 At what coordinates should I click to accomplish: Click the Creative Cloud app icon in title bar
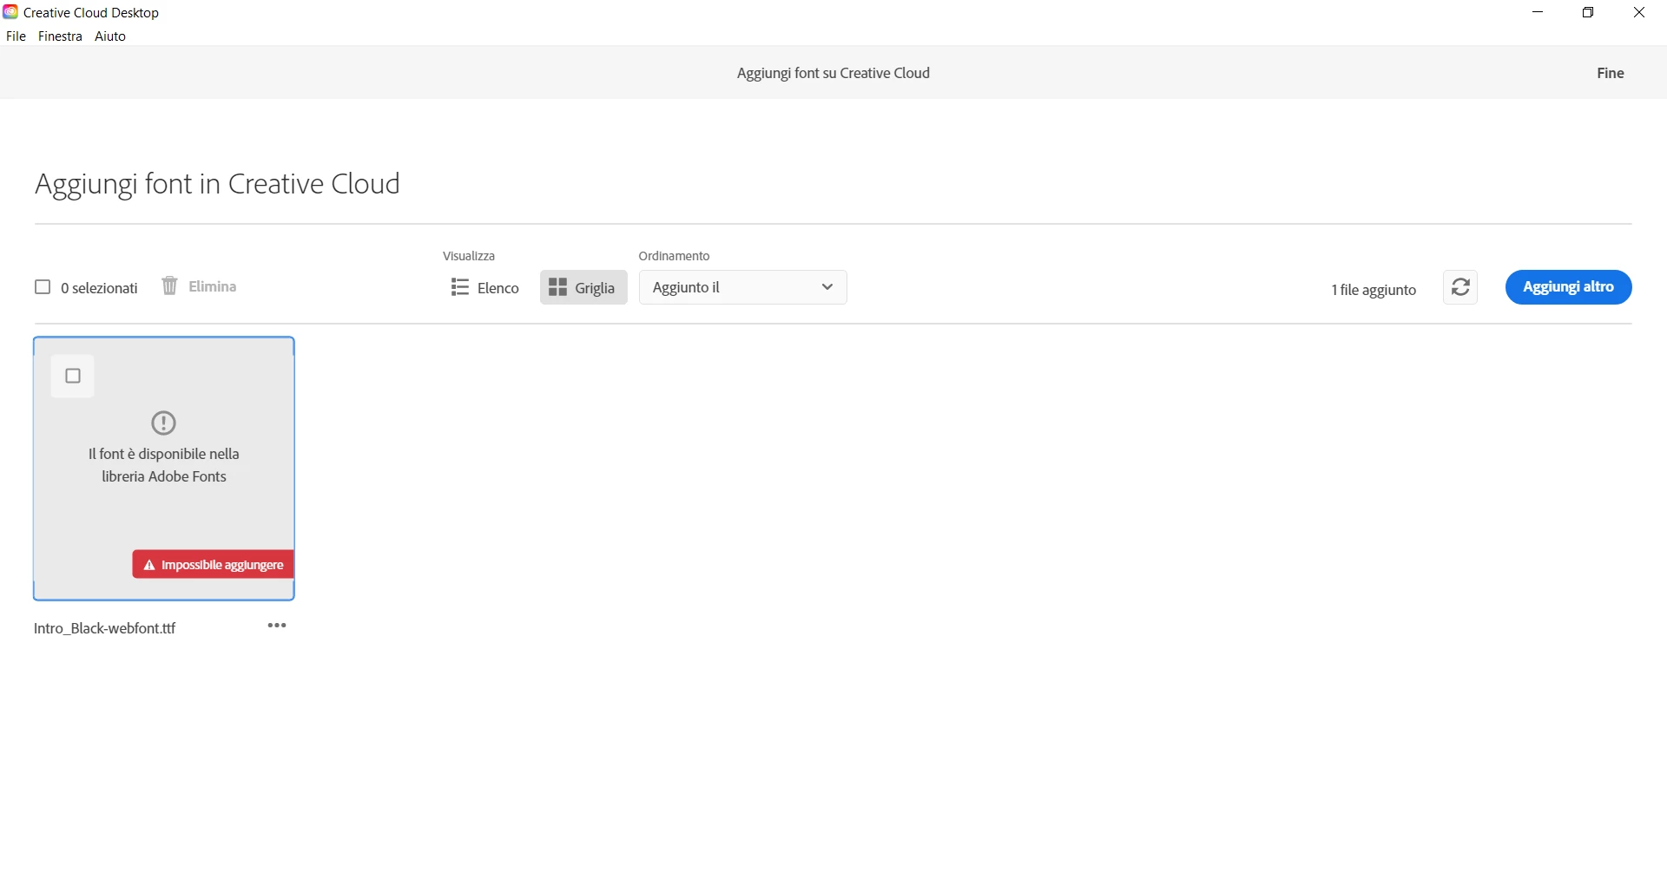click(x=10, y=12)
